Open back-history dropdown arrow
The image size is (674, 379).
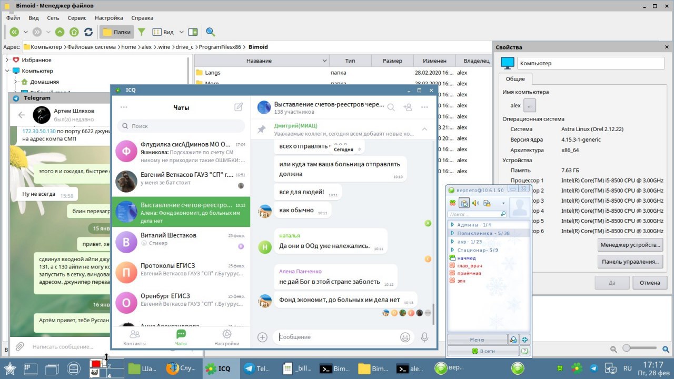26,32
